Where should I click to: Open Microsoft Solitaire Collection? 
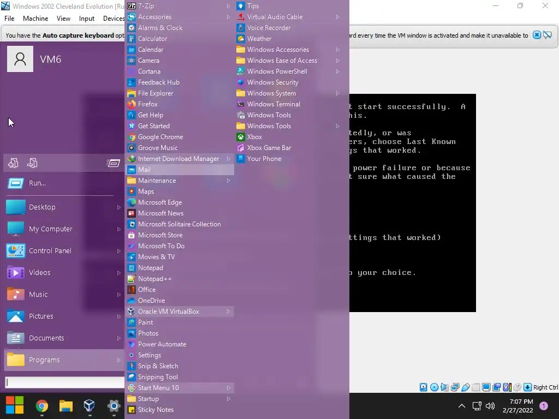[179, 224]
